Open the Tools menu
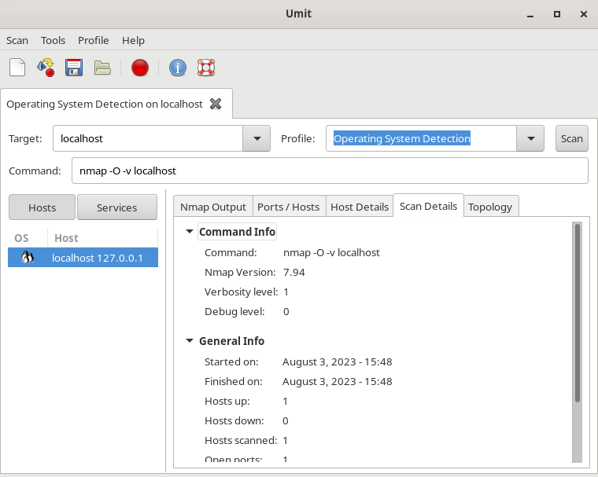598x477 pixels. point(53,40)
